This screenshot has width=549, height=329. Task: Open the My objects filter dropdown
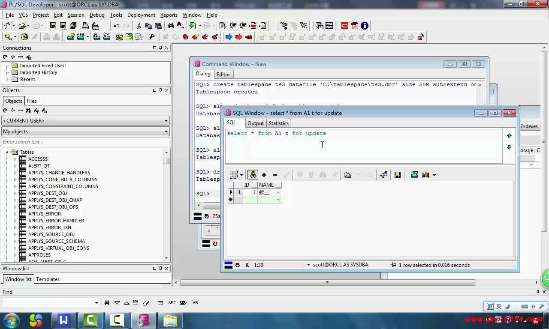166,132
